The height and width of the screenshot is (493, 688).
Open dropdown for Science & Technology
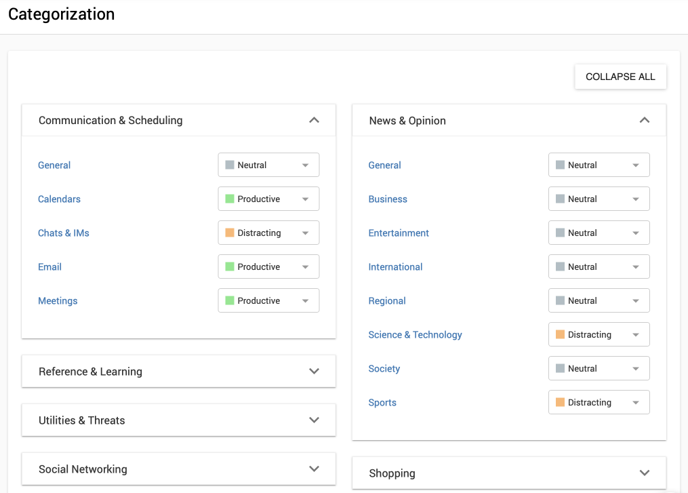point(599,334)
